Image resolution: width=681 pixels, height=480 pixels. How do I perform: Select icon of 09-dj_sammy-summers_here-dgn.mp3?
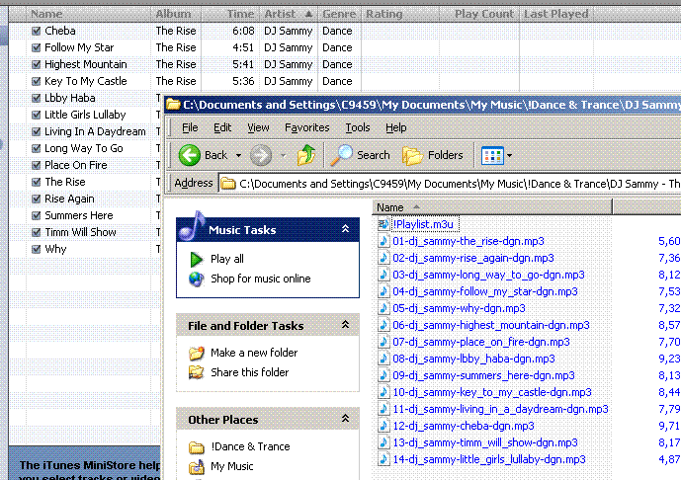[x=383, y=376]
